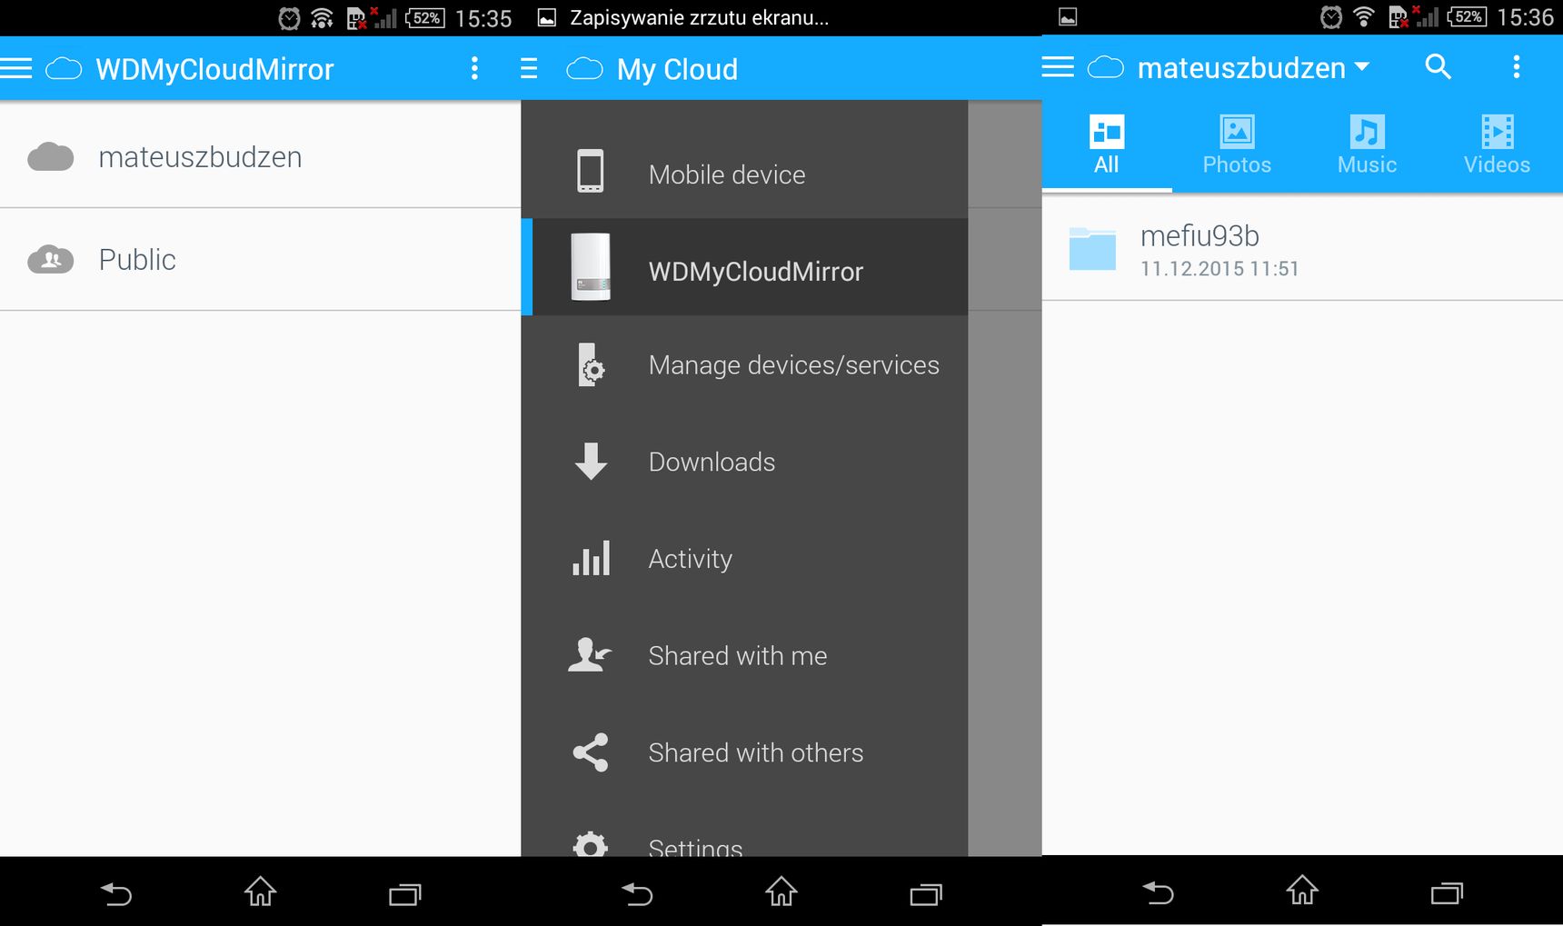Tap WDMyCloudMirror NAS device icon
Viewport: 1563px width, 926px height.
point(591,267)
